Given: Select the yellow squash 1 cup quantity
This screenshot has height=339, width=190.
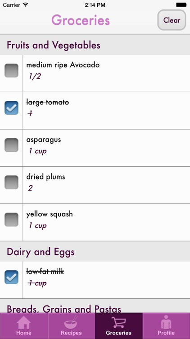Looking at the screenshot, I should [x=37, y=226].
